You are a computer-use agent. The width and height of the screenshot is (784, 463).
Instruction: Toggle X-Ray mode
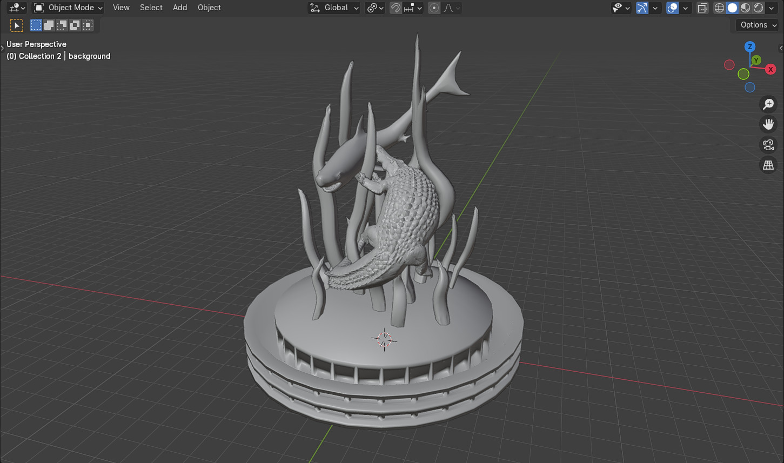pos(702,8)
